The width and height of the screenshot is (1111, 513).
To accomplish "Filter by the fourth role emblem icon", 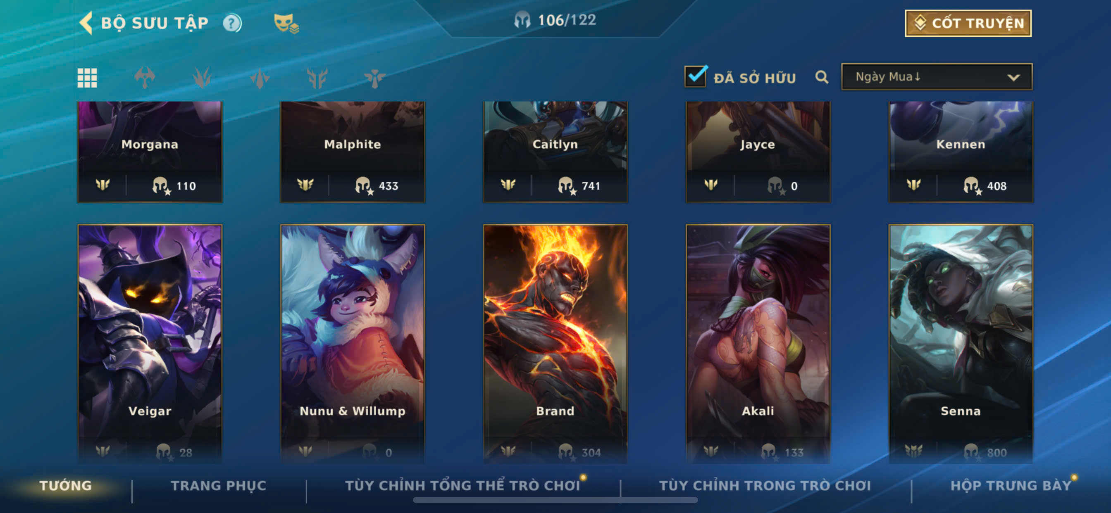I will coord(317,78).
